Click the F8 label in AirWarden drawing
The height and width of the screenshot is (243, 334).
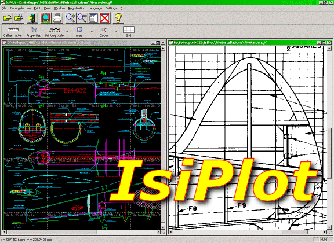193,208
